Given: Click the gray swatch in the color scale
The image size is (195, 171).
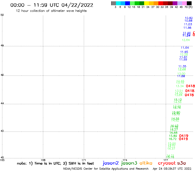Looking at the screenshot, I should 114,3.
